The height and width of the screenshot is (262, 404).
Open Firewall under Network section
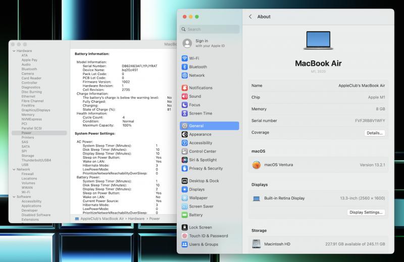click(28, 174)
